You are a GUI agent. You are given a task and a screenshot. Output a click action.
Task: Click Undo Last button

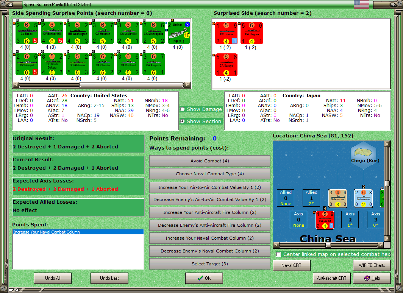pos(109,278)
